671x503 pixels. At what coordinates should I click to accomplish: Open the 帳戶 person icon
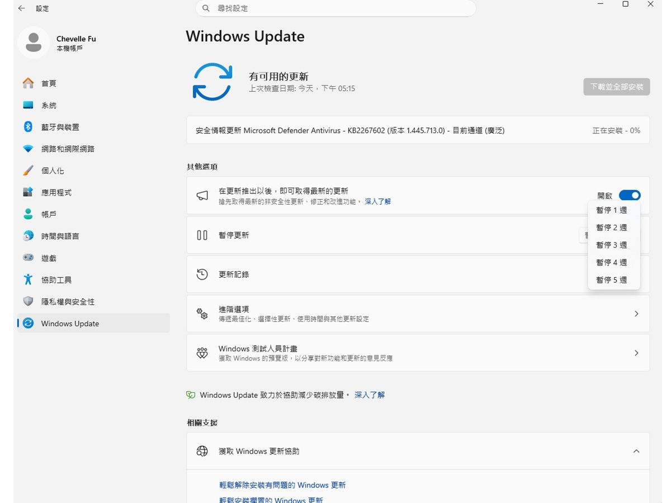pyautogui.click(x=28, y=214)
